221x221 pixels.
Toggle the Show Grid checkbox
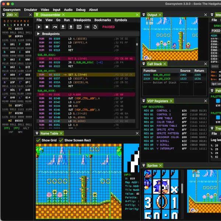tap(38, 140)
